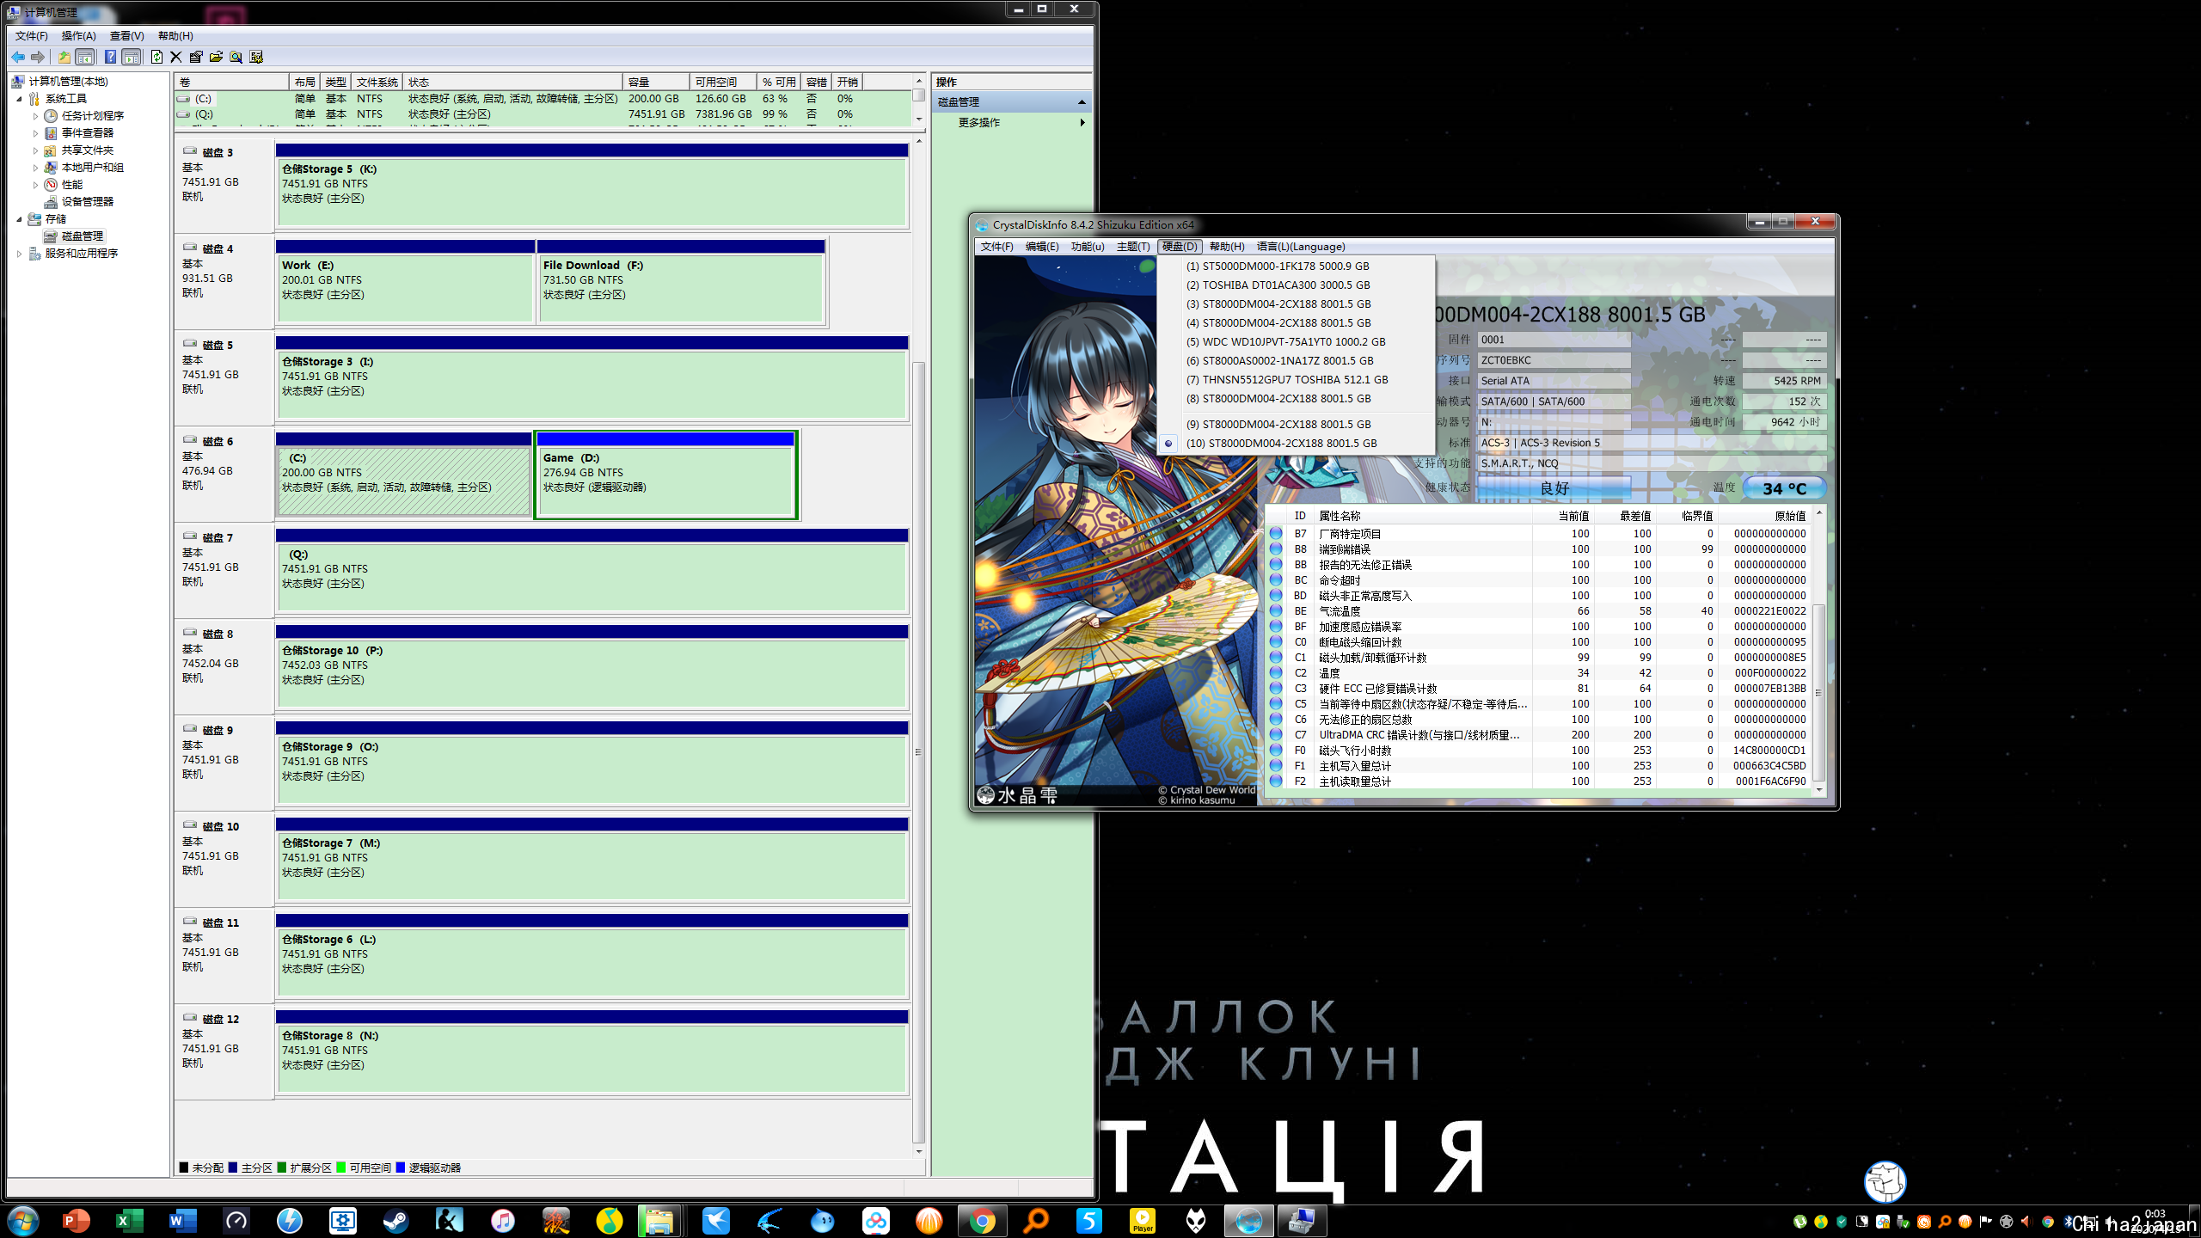2201x1238 pixels.
Task: Expand the 本地用户和组 tree node
Action: pos(35,168)
